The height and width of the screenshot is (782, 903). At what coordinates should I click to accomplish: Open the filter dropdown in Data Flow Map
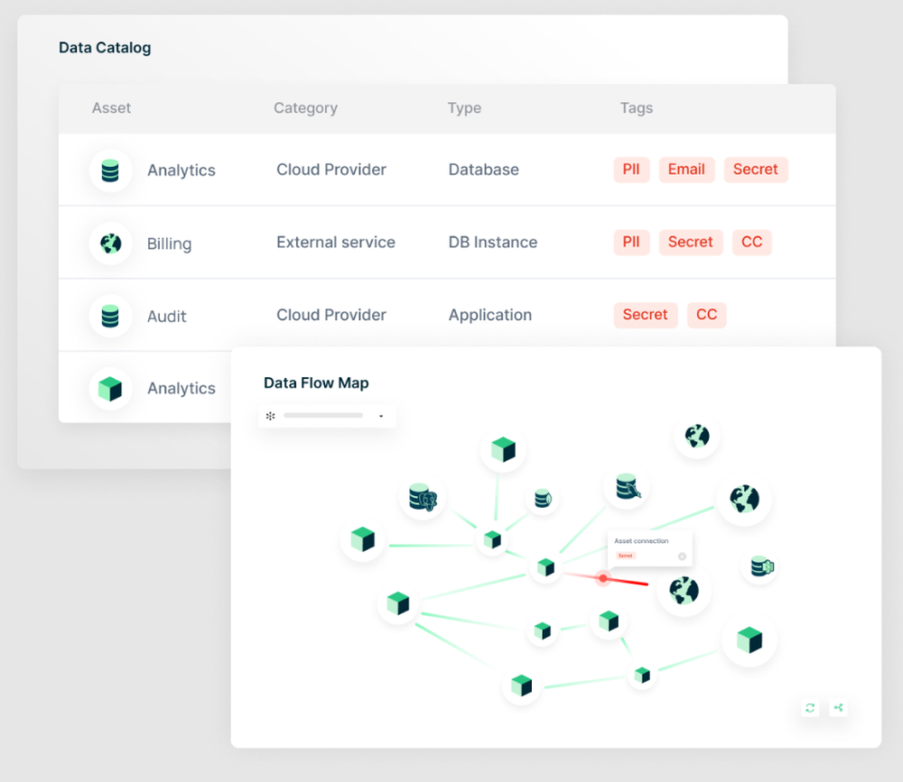tap(381, 416)
